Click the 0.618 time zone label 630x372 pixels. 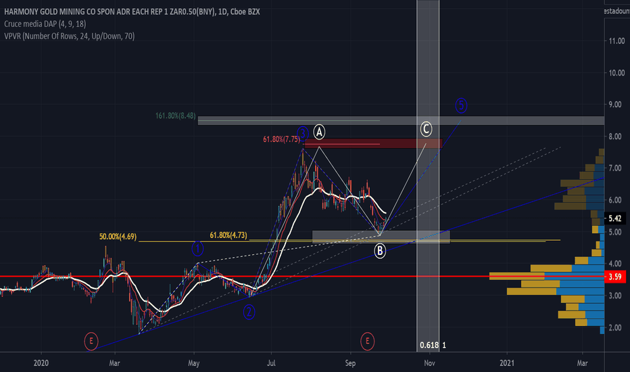click(429, 345)
